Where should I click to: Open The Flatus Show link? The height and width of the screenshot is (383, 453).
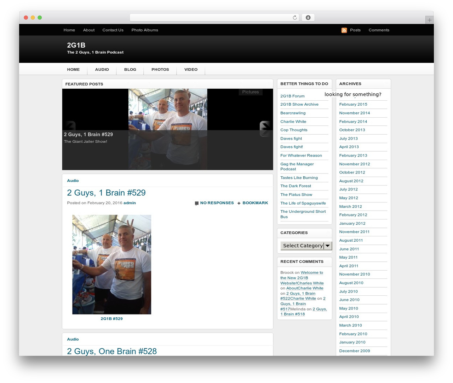296,195
